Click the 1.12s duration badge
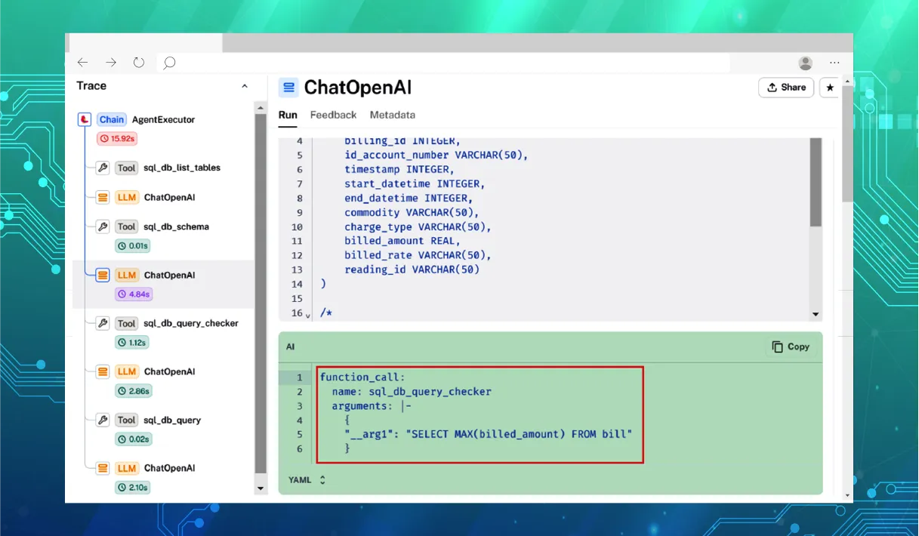This screenshot has width=919, height=536. (x=131, y=342)
